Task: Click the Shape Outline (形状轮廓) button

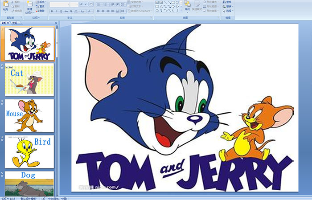Action: point(211,6)
